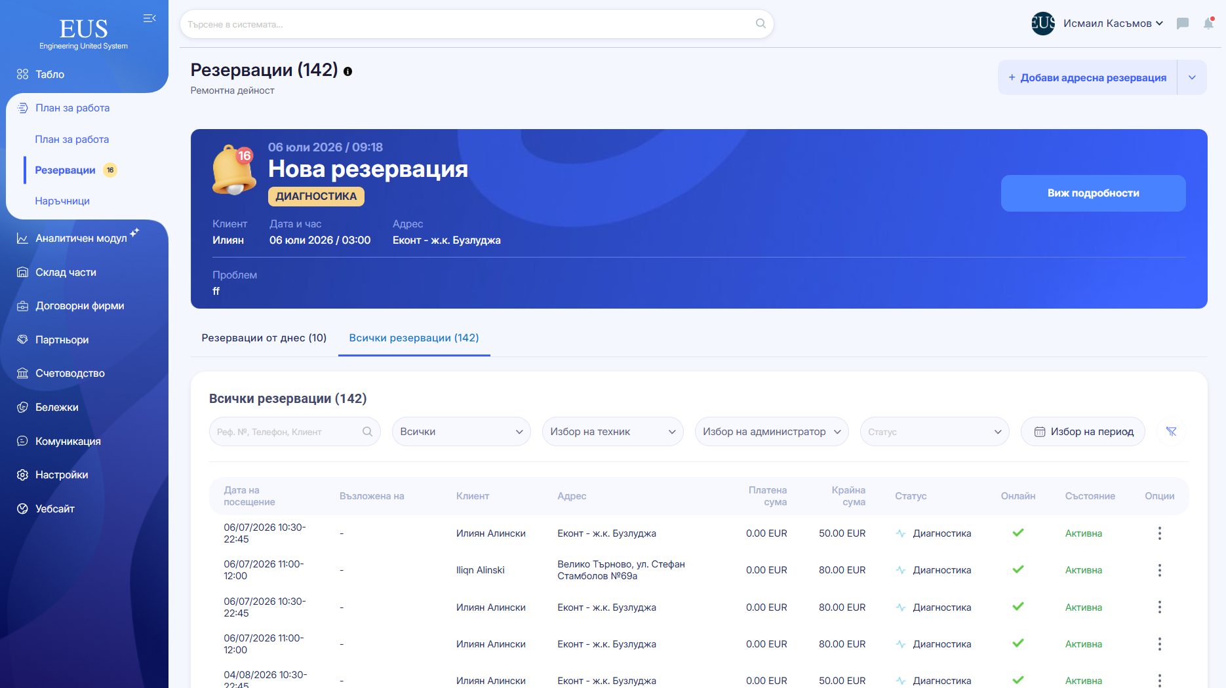The image size is (1226, 688).
Task: Click the notification bell with 16 badge
Action: click(x=233, y=170)
